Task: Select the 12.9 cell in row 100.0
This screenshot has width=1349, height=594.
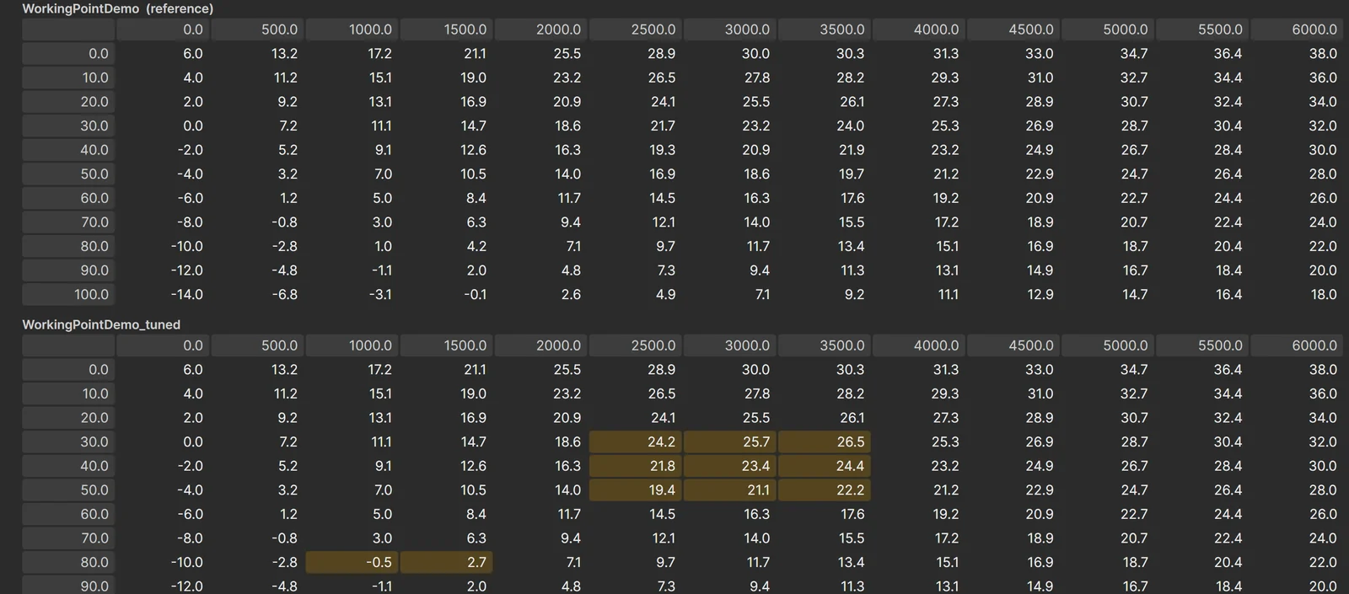Action: [1013, 294]
